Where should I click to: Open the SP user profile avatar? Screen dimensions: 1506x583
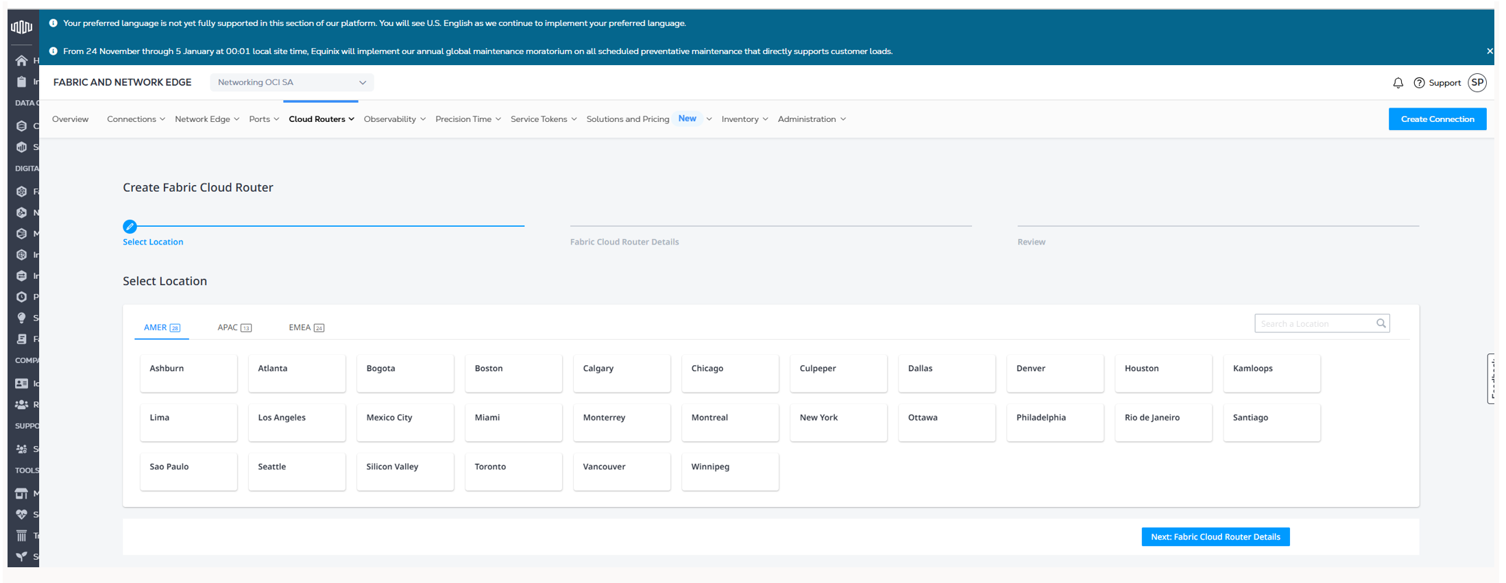(1477, 83)
